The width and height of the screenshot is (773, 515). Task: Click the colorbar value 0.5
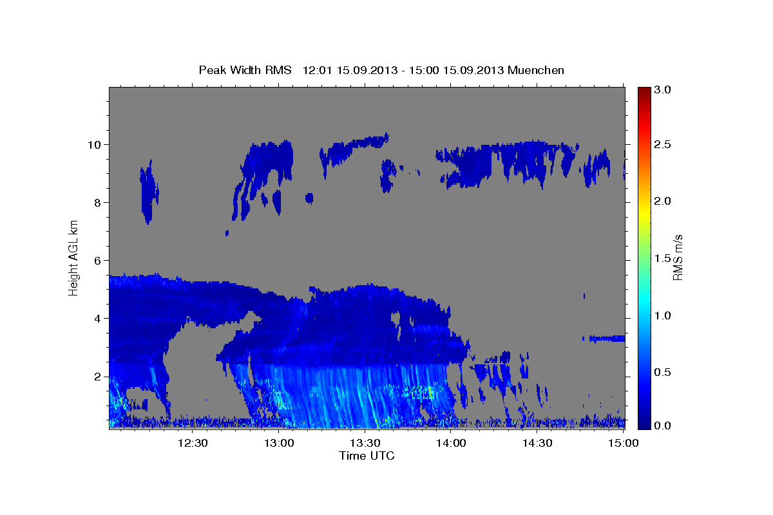pyautogui.click(x=663, y=372)
